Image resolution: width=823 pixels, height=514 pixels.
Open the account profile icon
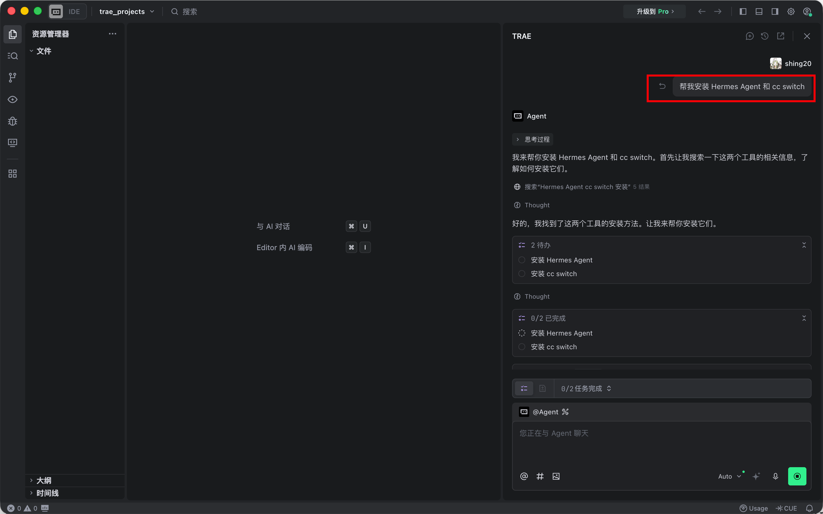807,11
